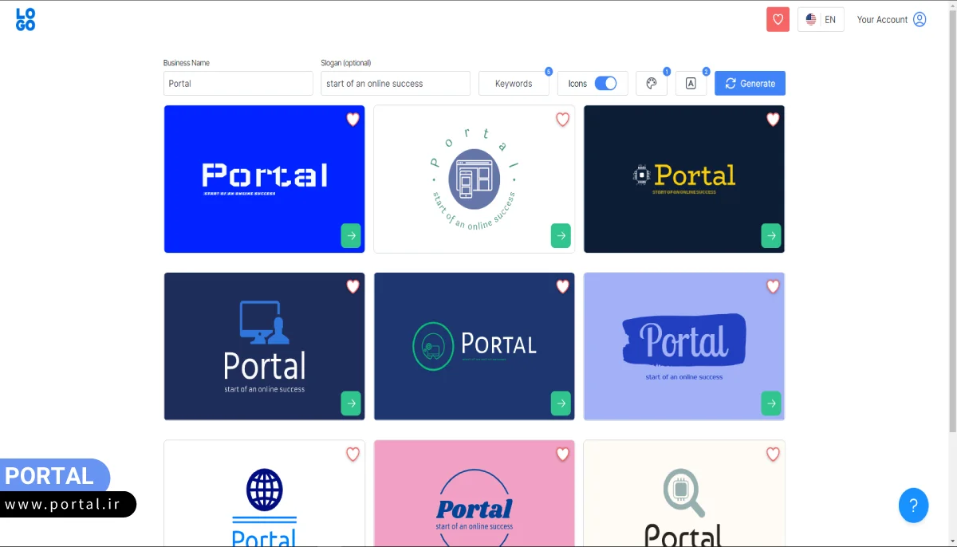
Task: Click green arrow on circular Portal logo
Action: point(561,236)
